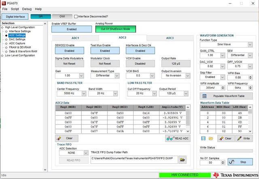259x179 pixels.
Task: Open the Help menu
Action: pyautogui.click(x=38, y=9)
